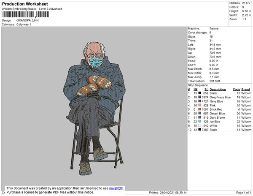
Task: Click the zoom value 1:1
Action: pyautogui.click(x=244, y=19)
